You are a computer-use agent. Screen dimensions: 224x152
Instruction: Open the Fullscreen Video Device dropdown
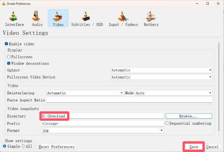click(161, 77)
